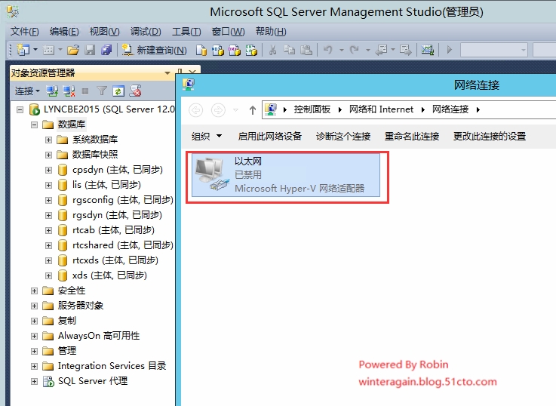The image size is (556, 406).
Task: Select the rgsconfig database row
Action: coord(122,200)
